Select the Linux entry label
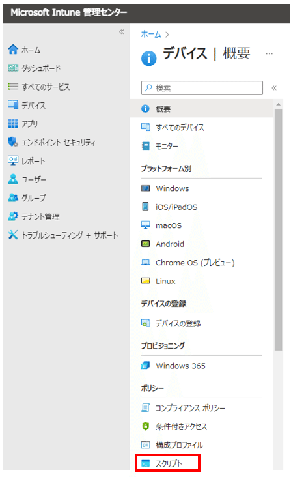The image size is (291, 477). 165,281
